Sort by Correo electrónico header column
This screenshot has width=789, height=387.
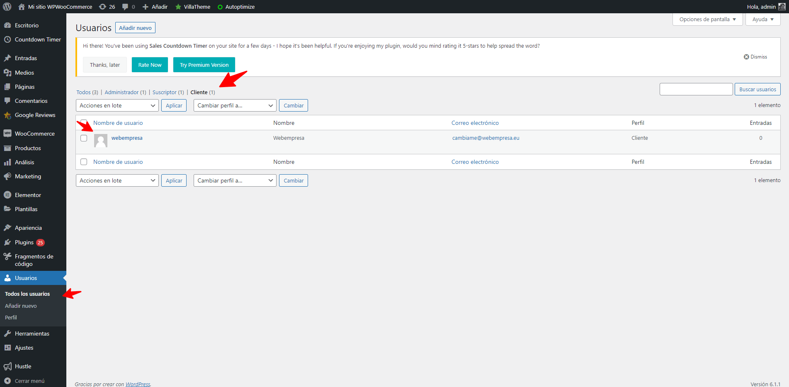point(475,123)
